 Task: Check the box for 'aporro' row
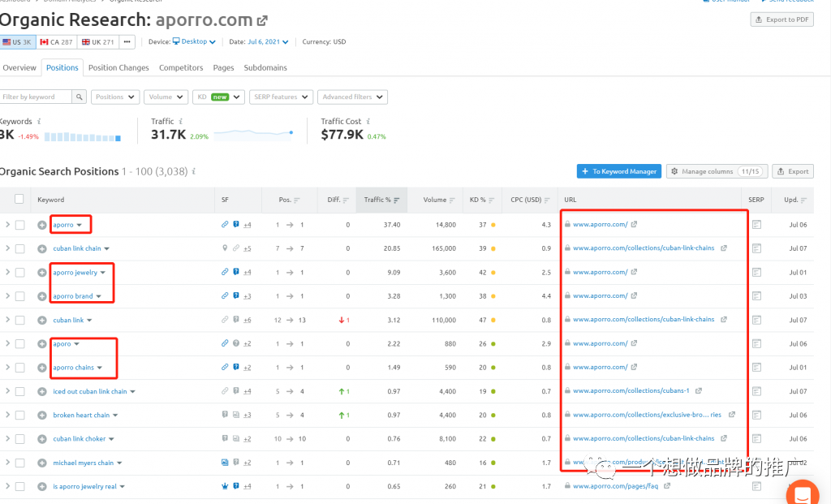19,226
